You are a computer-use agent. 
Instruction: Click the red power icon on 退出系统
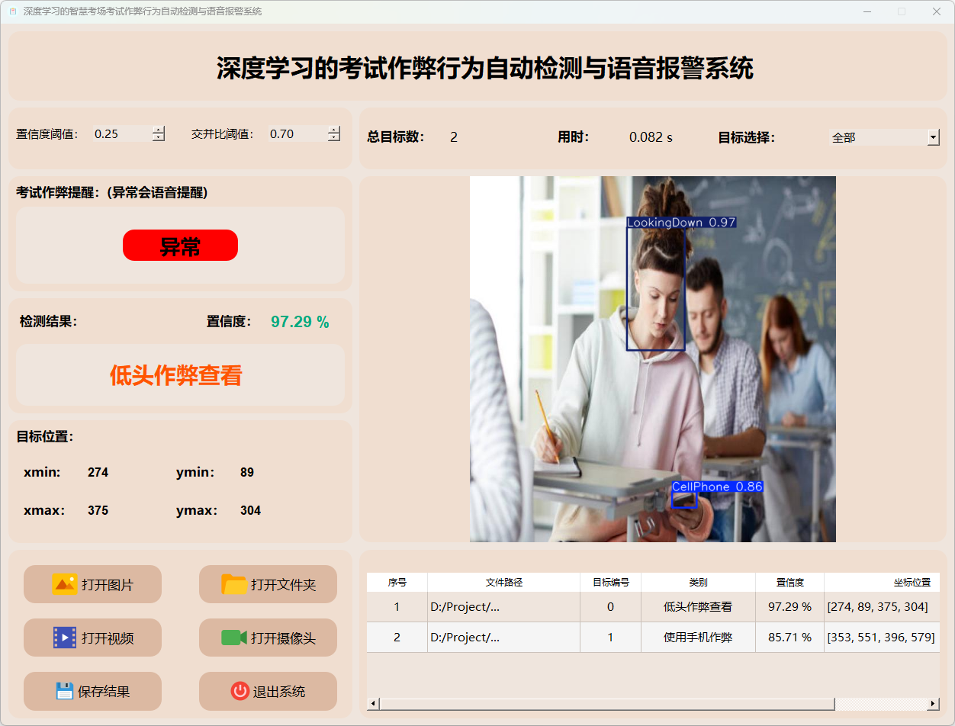tap(240, 691)
